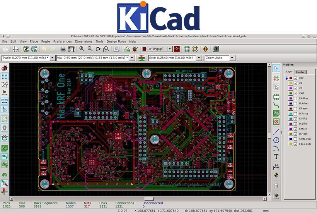Open the File menu
317x213 pixels.
tap(5, 41)
